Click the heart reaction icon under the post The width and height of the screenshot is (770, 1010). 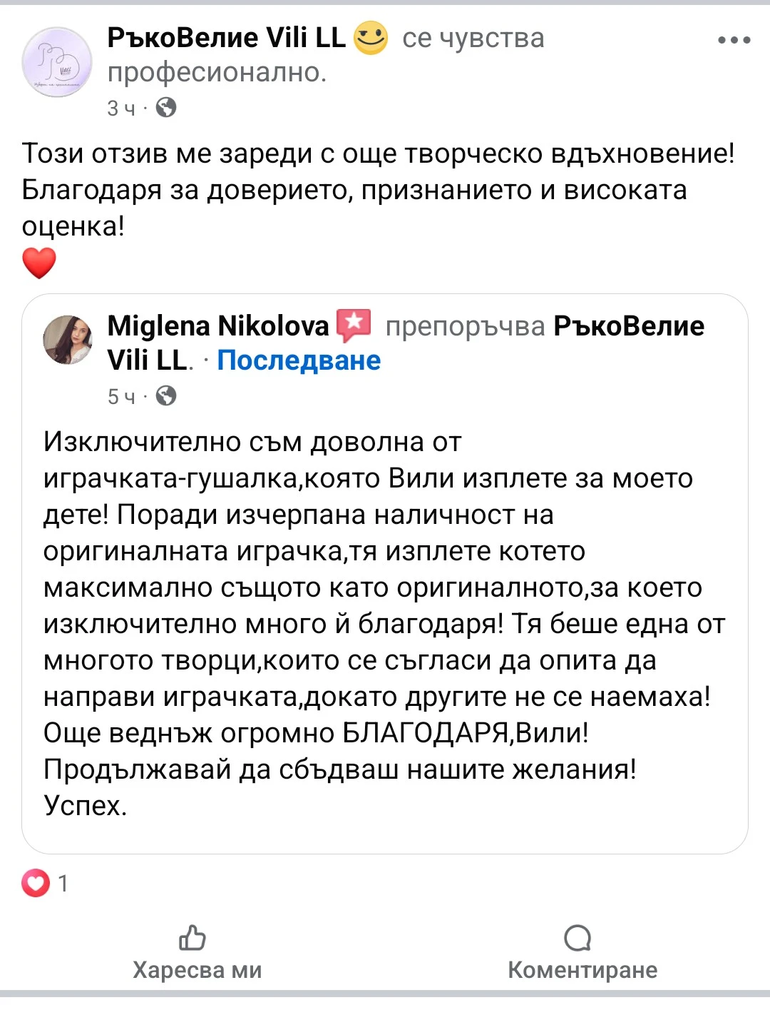[35, 884]
